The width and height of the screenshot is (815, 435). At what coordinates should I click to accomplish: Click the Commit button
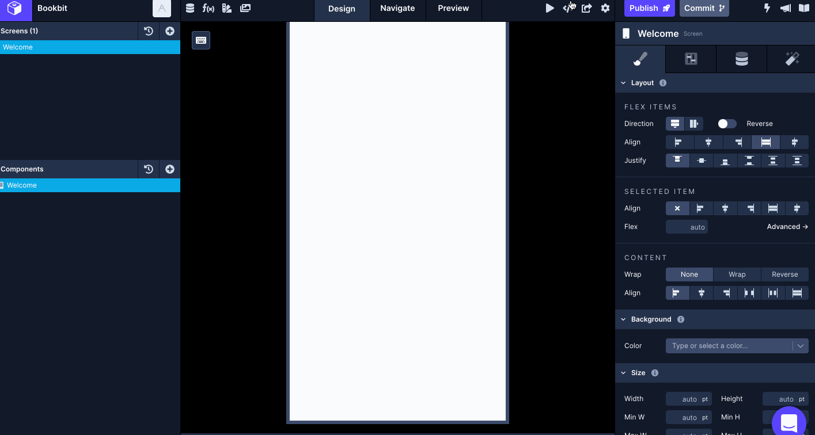(704, 8)
